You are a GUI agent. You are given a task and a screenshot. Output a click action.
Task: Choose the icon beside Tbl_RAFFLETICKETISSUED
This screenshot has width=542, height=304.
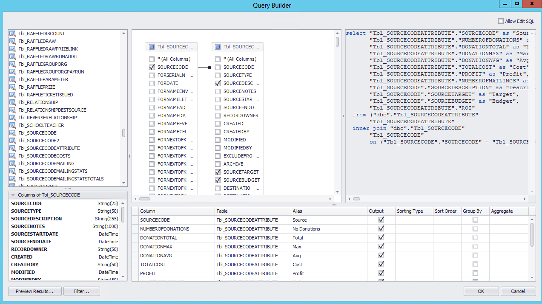[x=13, y=95]
